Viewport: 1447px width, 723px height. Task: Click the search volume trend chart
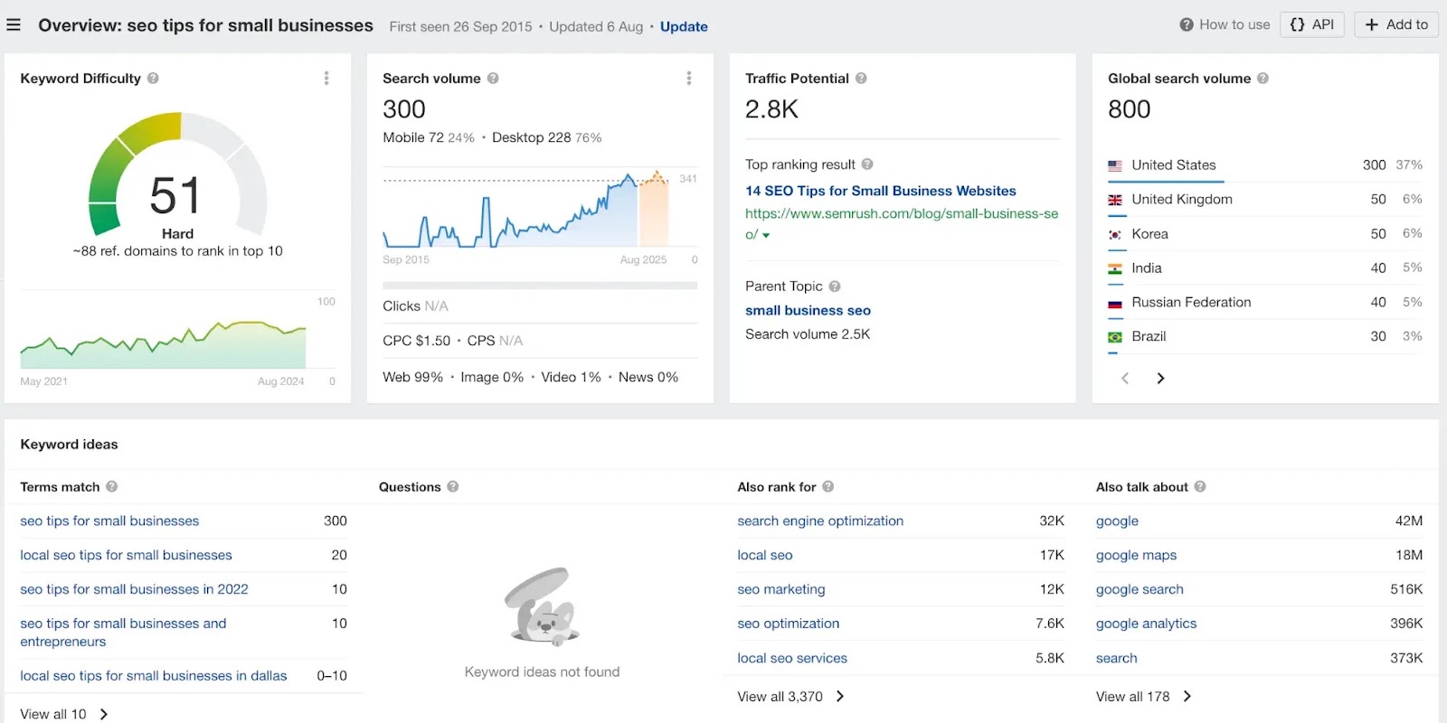click(540, 208)
